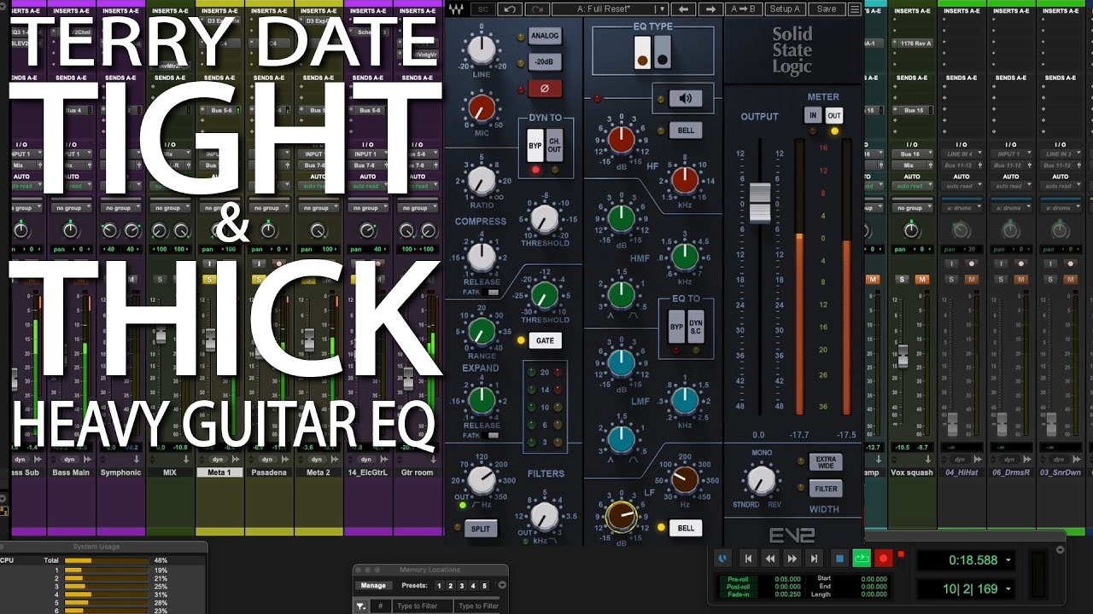Screen dimensions: 1093x614
Task: Click filter funnel icon in Memory Locations
Action: (x=361, y=605)
